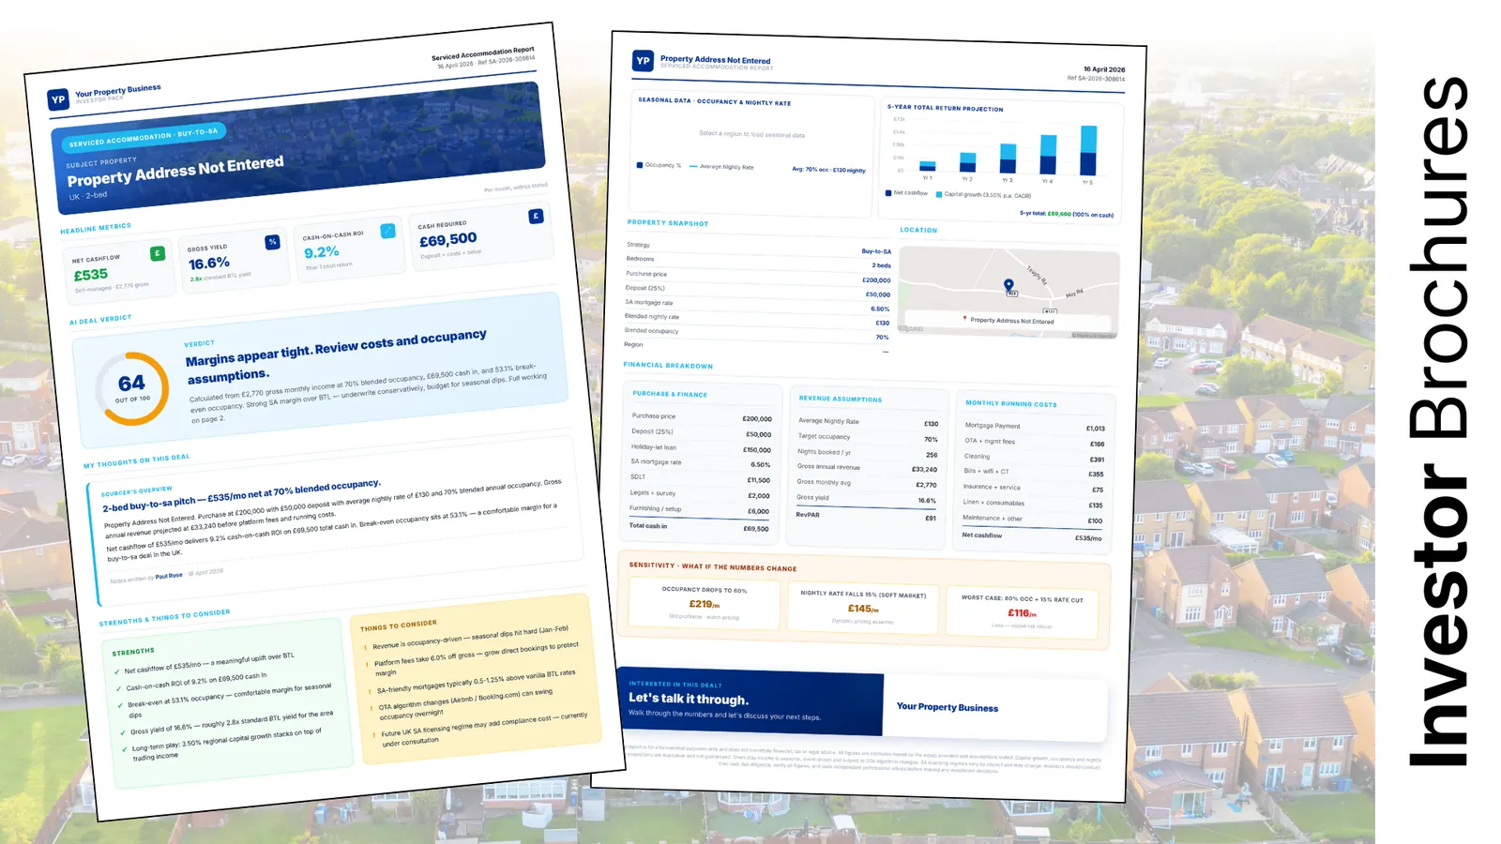
Task: Click the £535 net cashflow value
Action: [x=91, y=275]
